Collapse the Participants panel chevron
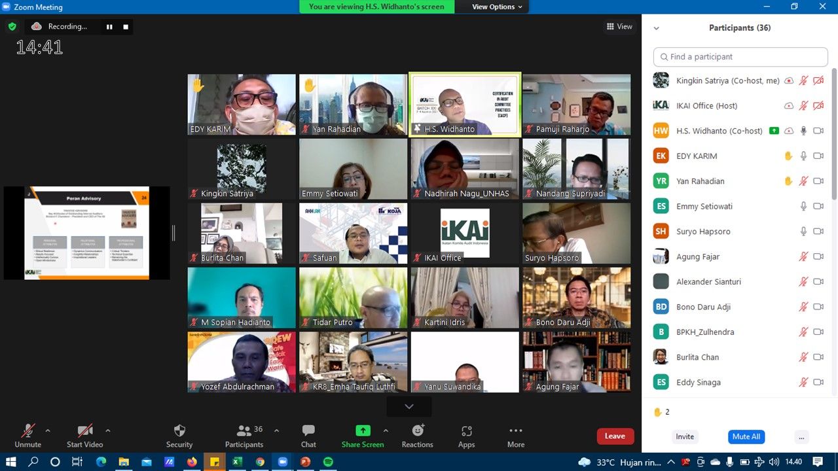The height and width of the screenshot is (471, 838). (x=657, y=28)
